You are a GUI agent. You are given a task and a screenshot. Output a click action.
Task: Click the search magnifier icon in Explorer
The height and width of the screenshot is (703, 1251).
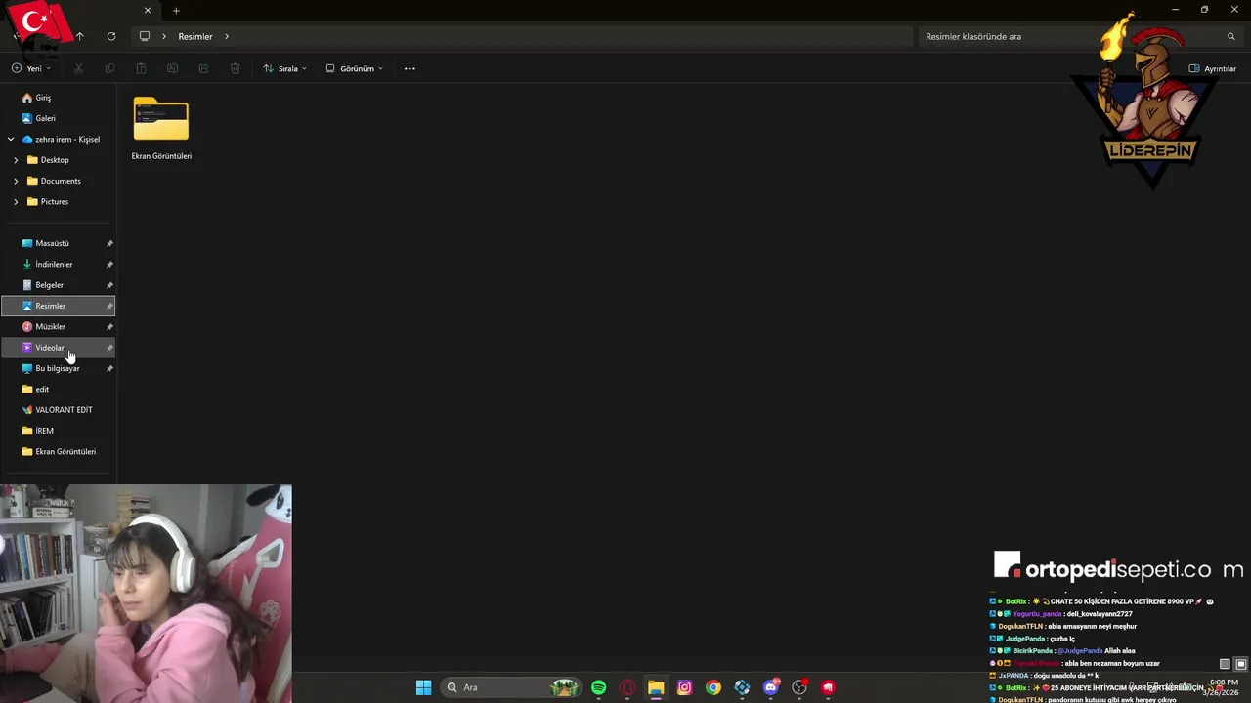1231,36
